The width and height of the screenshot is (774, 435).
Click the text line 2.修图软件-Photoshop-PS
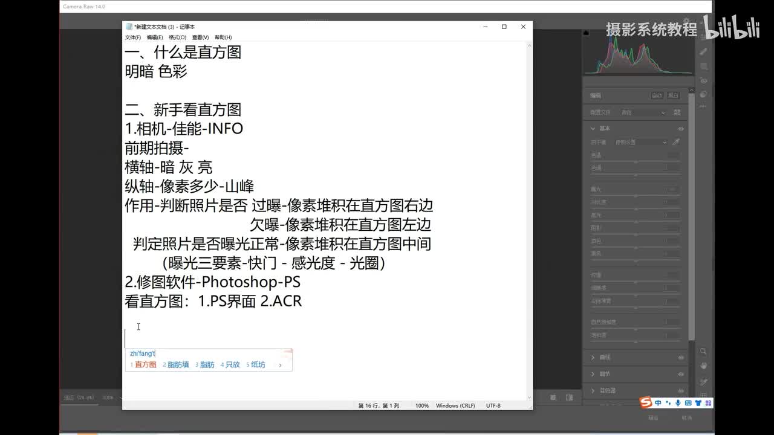(212, 282)
